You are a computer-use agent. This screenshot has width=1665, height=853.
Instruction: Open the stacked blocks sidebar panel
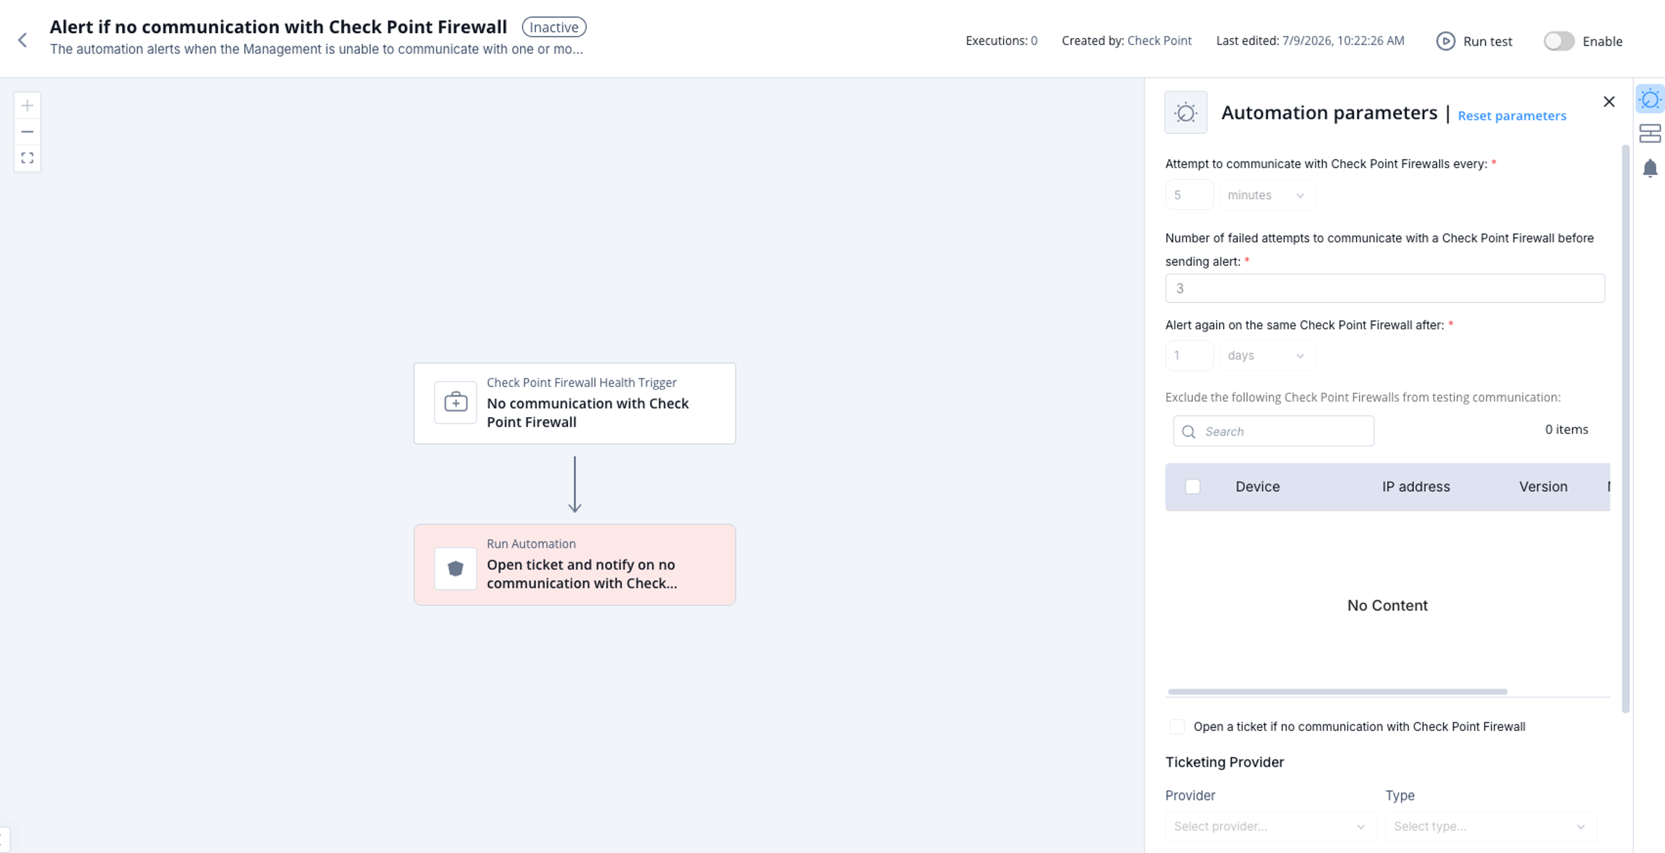[1649, 133]
